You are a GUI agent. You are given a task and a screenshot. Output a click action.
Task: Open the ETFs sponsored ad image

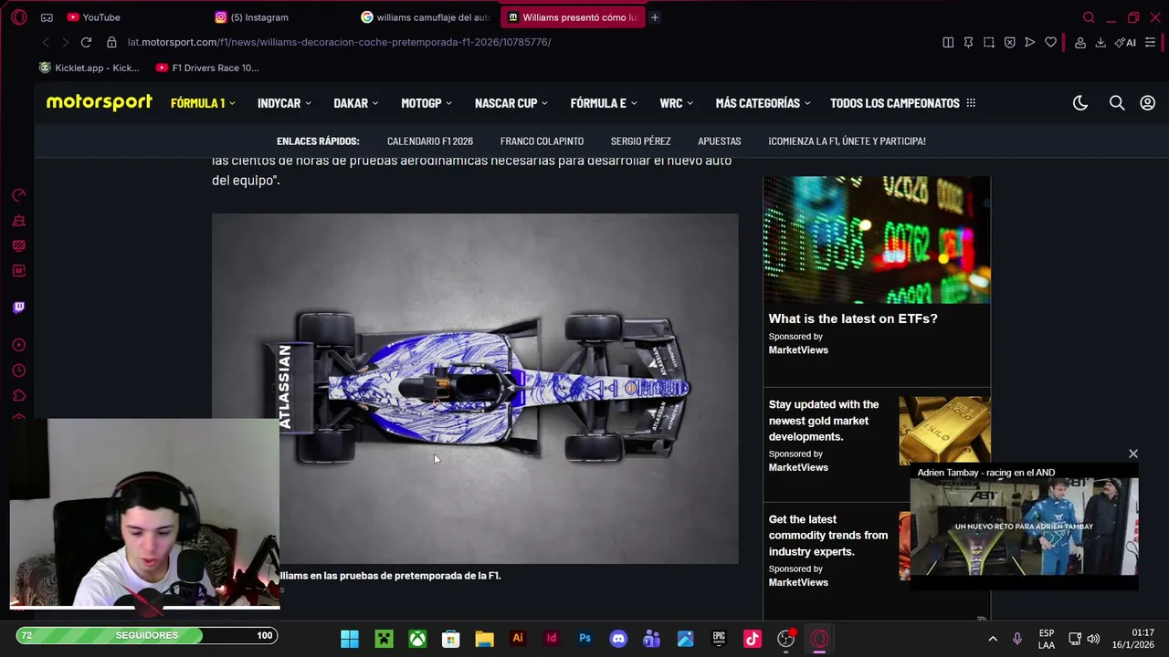click(877, 240)
